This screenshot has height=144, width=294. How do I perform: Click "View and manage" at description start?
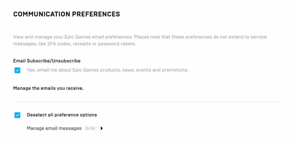coord(27,37)
